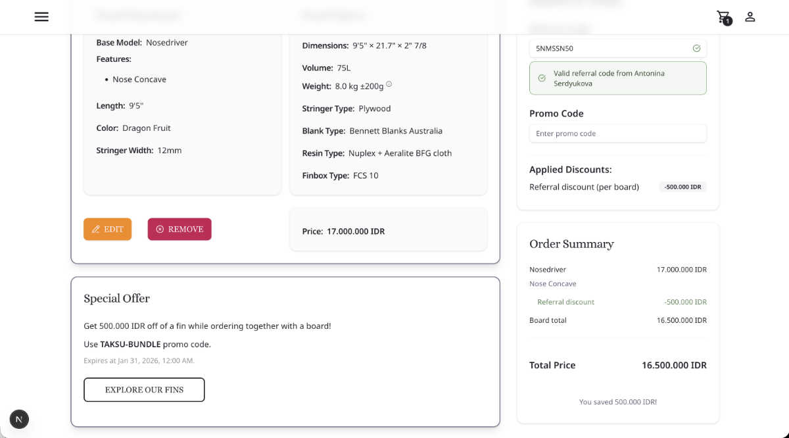Select the Referral discount line item
This screenshot has height=438, width=789.
565,301
